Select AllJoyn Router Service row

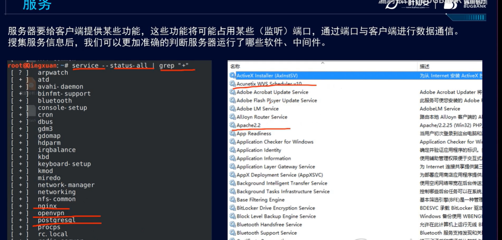pos(355,117)
